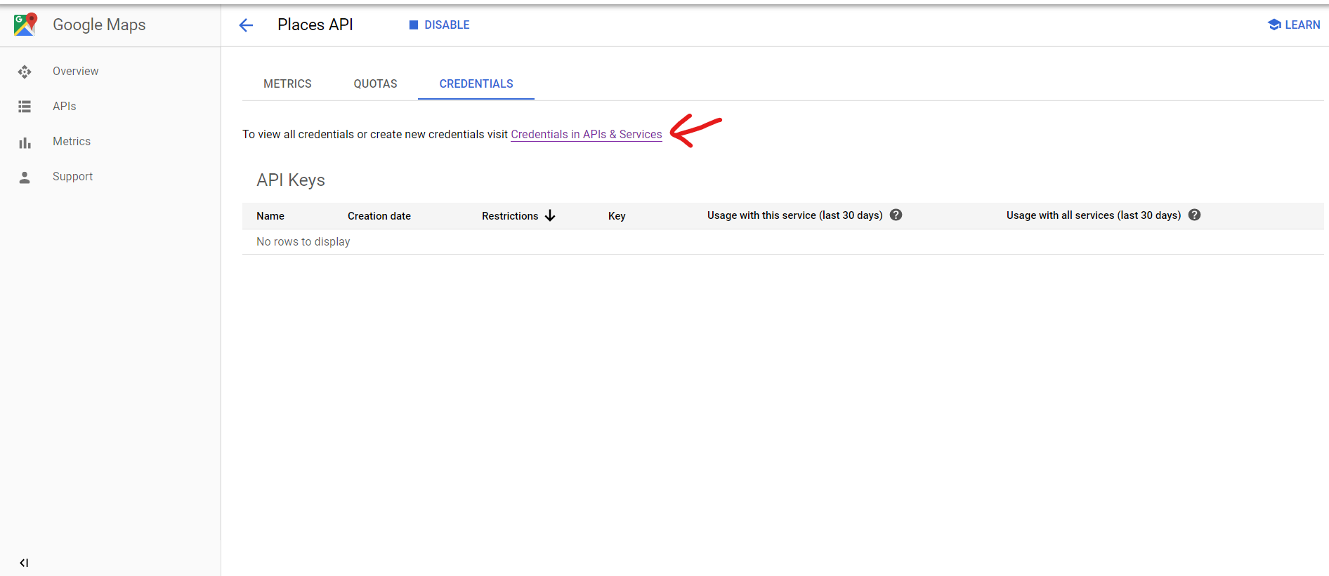
Task: Open help for usage with this service
Action: point(896,215)
